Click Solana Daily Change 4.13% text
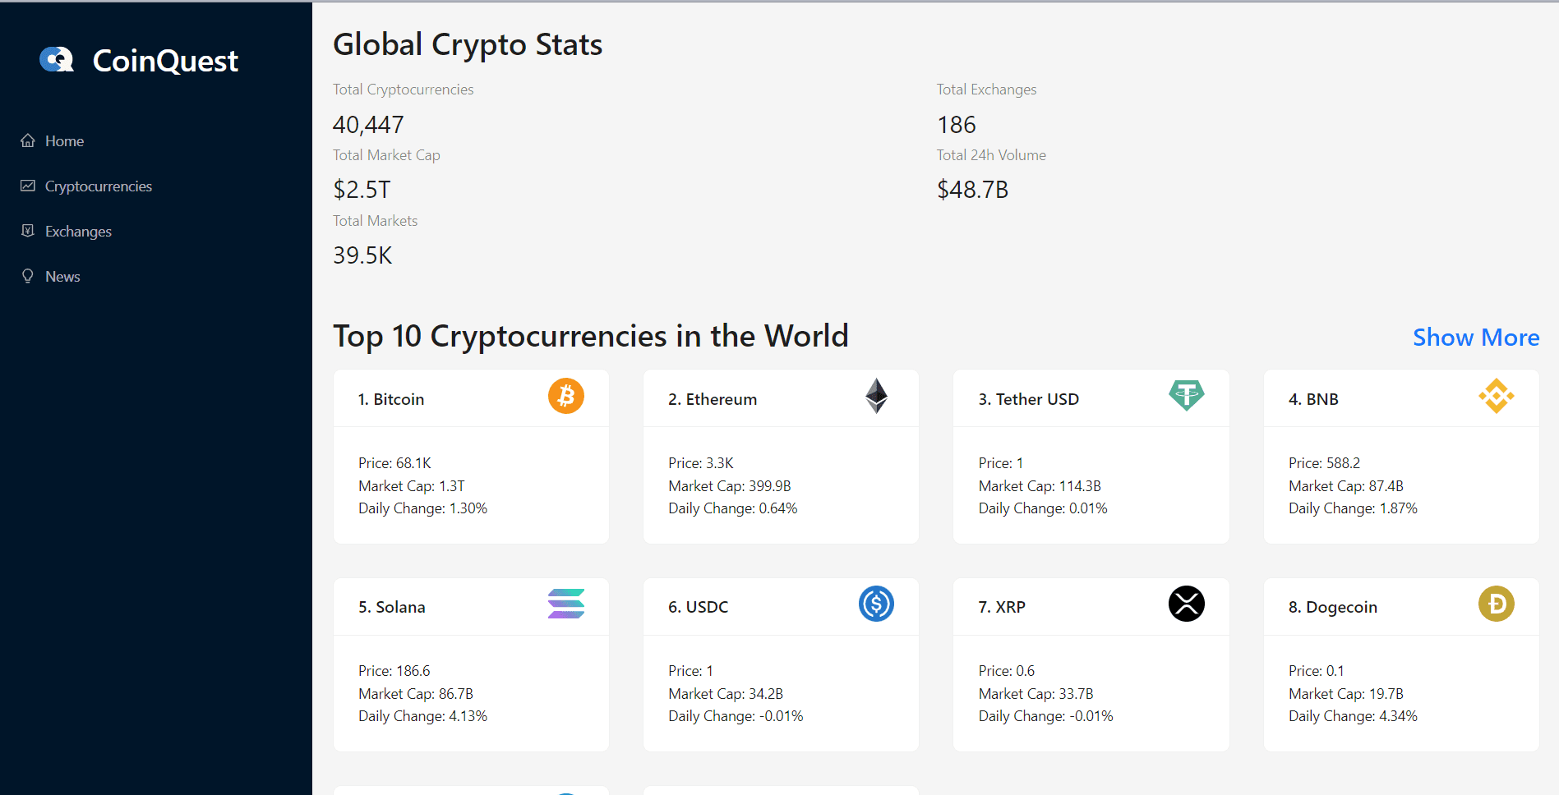The image size is (1559, 795). (422, 716)
